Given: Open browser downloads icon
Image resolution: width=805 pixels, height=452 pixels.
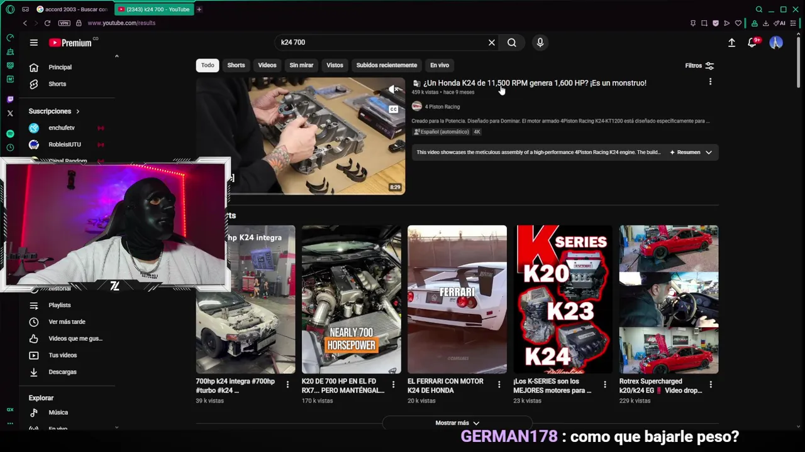Looking at the screenshot, I should coord(765,23).
